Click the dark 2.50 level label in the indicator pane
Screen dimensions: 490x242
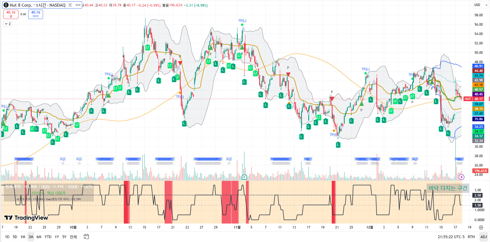(478, 195)
